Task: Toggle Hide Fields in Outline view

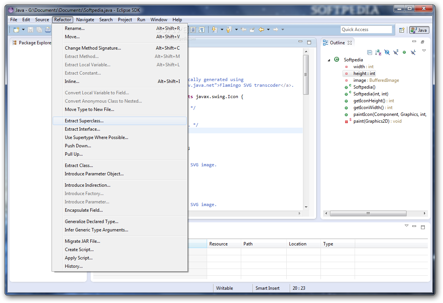Action: tap(387, 52)
